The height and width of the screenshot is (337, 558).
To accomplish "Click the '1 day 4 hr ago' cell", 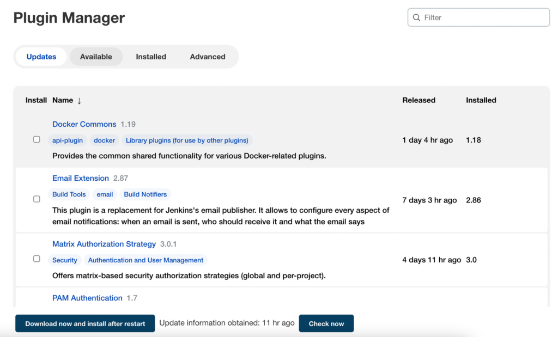I will (427, 140).
